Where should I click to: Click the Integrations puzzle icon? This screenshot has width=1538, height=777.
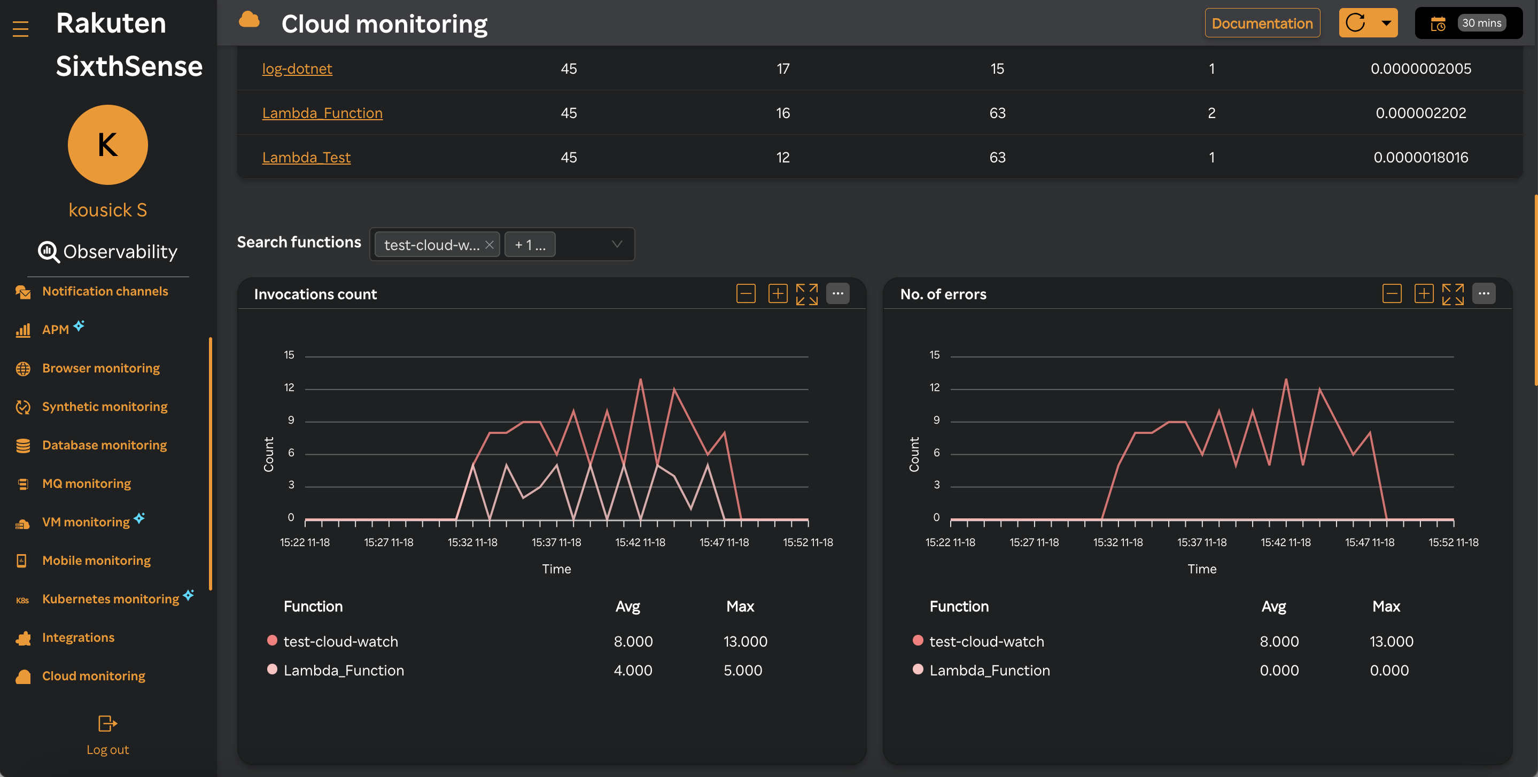(x=24, y=638)
